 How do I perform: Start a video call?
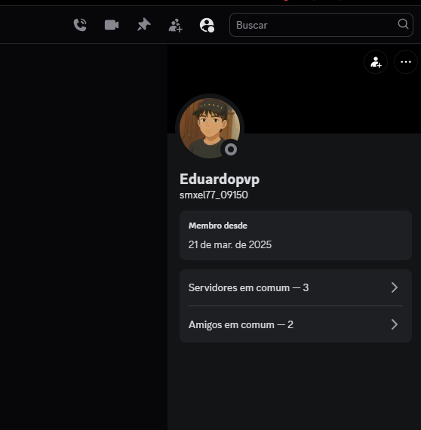[112, 25]
